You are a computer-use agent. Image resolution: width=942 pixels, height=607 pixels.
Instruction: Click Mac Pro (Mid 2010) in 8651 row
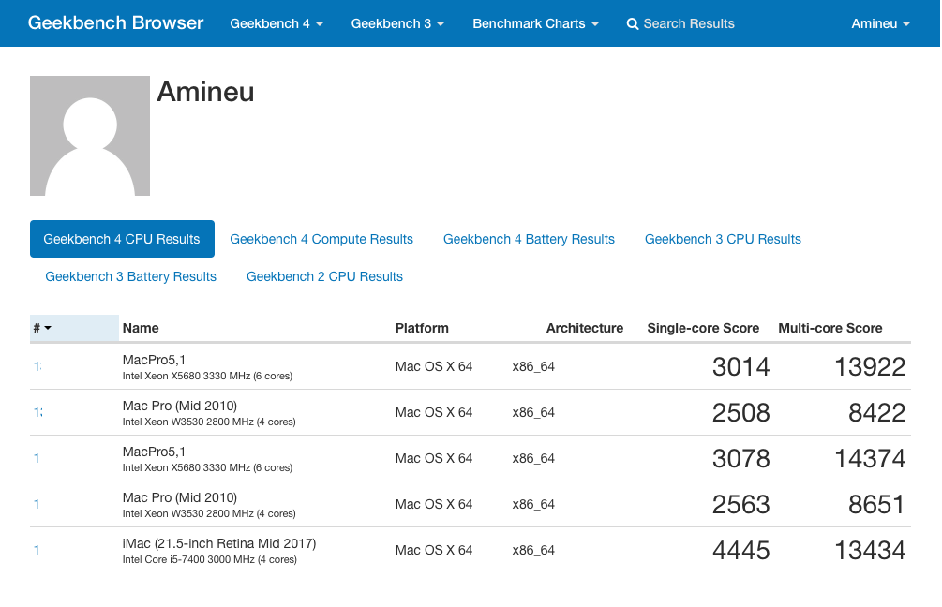pos(180,497)
